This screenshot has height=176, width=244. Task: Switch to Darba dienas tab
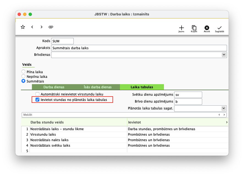point(54,87)
